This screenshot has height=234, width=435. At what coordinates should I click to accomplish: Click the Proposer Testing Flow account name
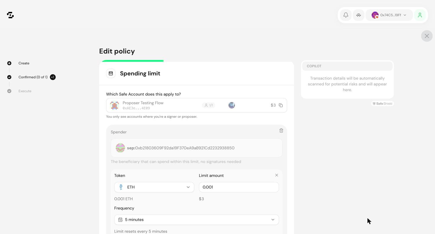coord(143,103)
